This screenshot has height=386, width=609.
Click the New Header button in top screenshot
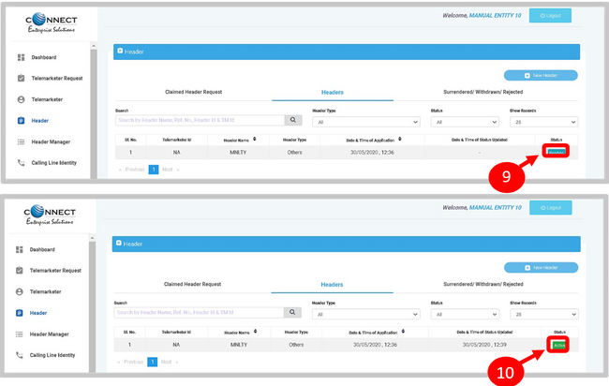coord(541,75)
